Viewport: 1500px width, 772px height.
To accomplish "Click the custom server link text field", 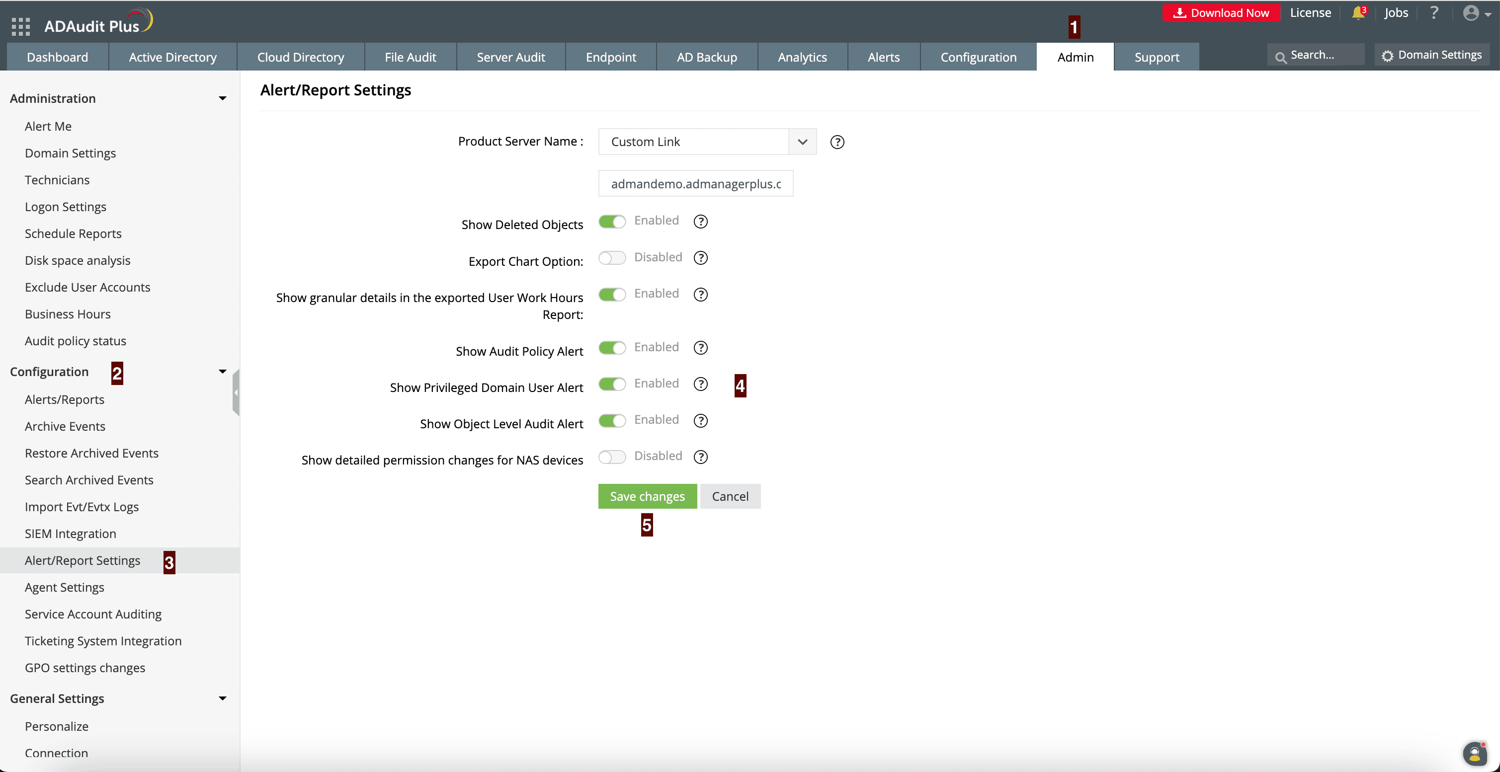I will click(x=695, y=184).
